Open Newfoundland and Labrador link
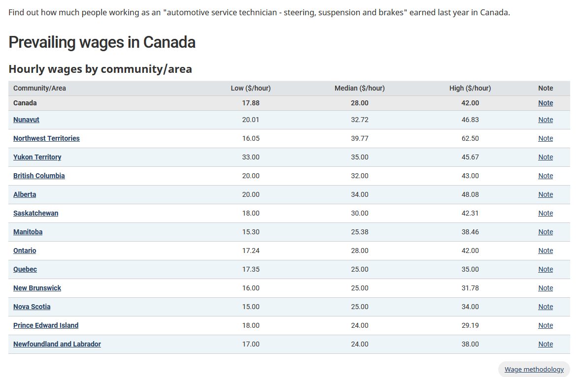The image size is (581, 377). pos(57,344)
